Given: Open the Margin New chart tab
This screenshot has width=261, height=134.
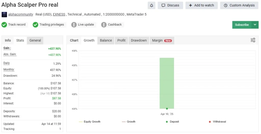Looking at the screenshot, I should (x=162, y=41).
